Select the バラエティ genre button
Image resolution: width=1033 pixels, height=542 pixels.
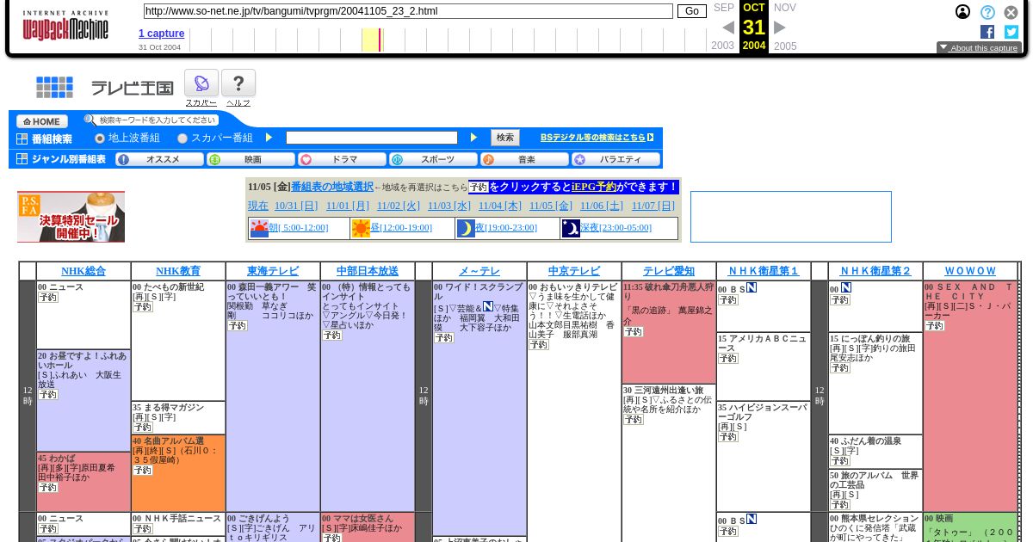tap(615, 159)
